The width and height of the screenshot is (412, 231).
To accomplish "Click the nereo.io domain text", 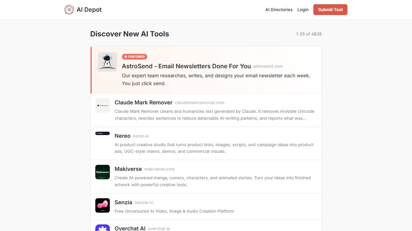I will tap(141, 136).
